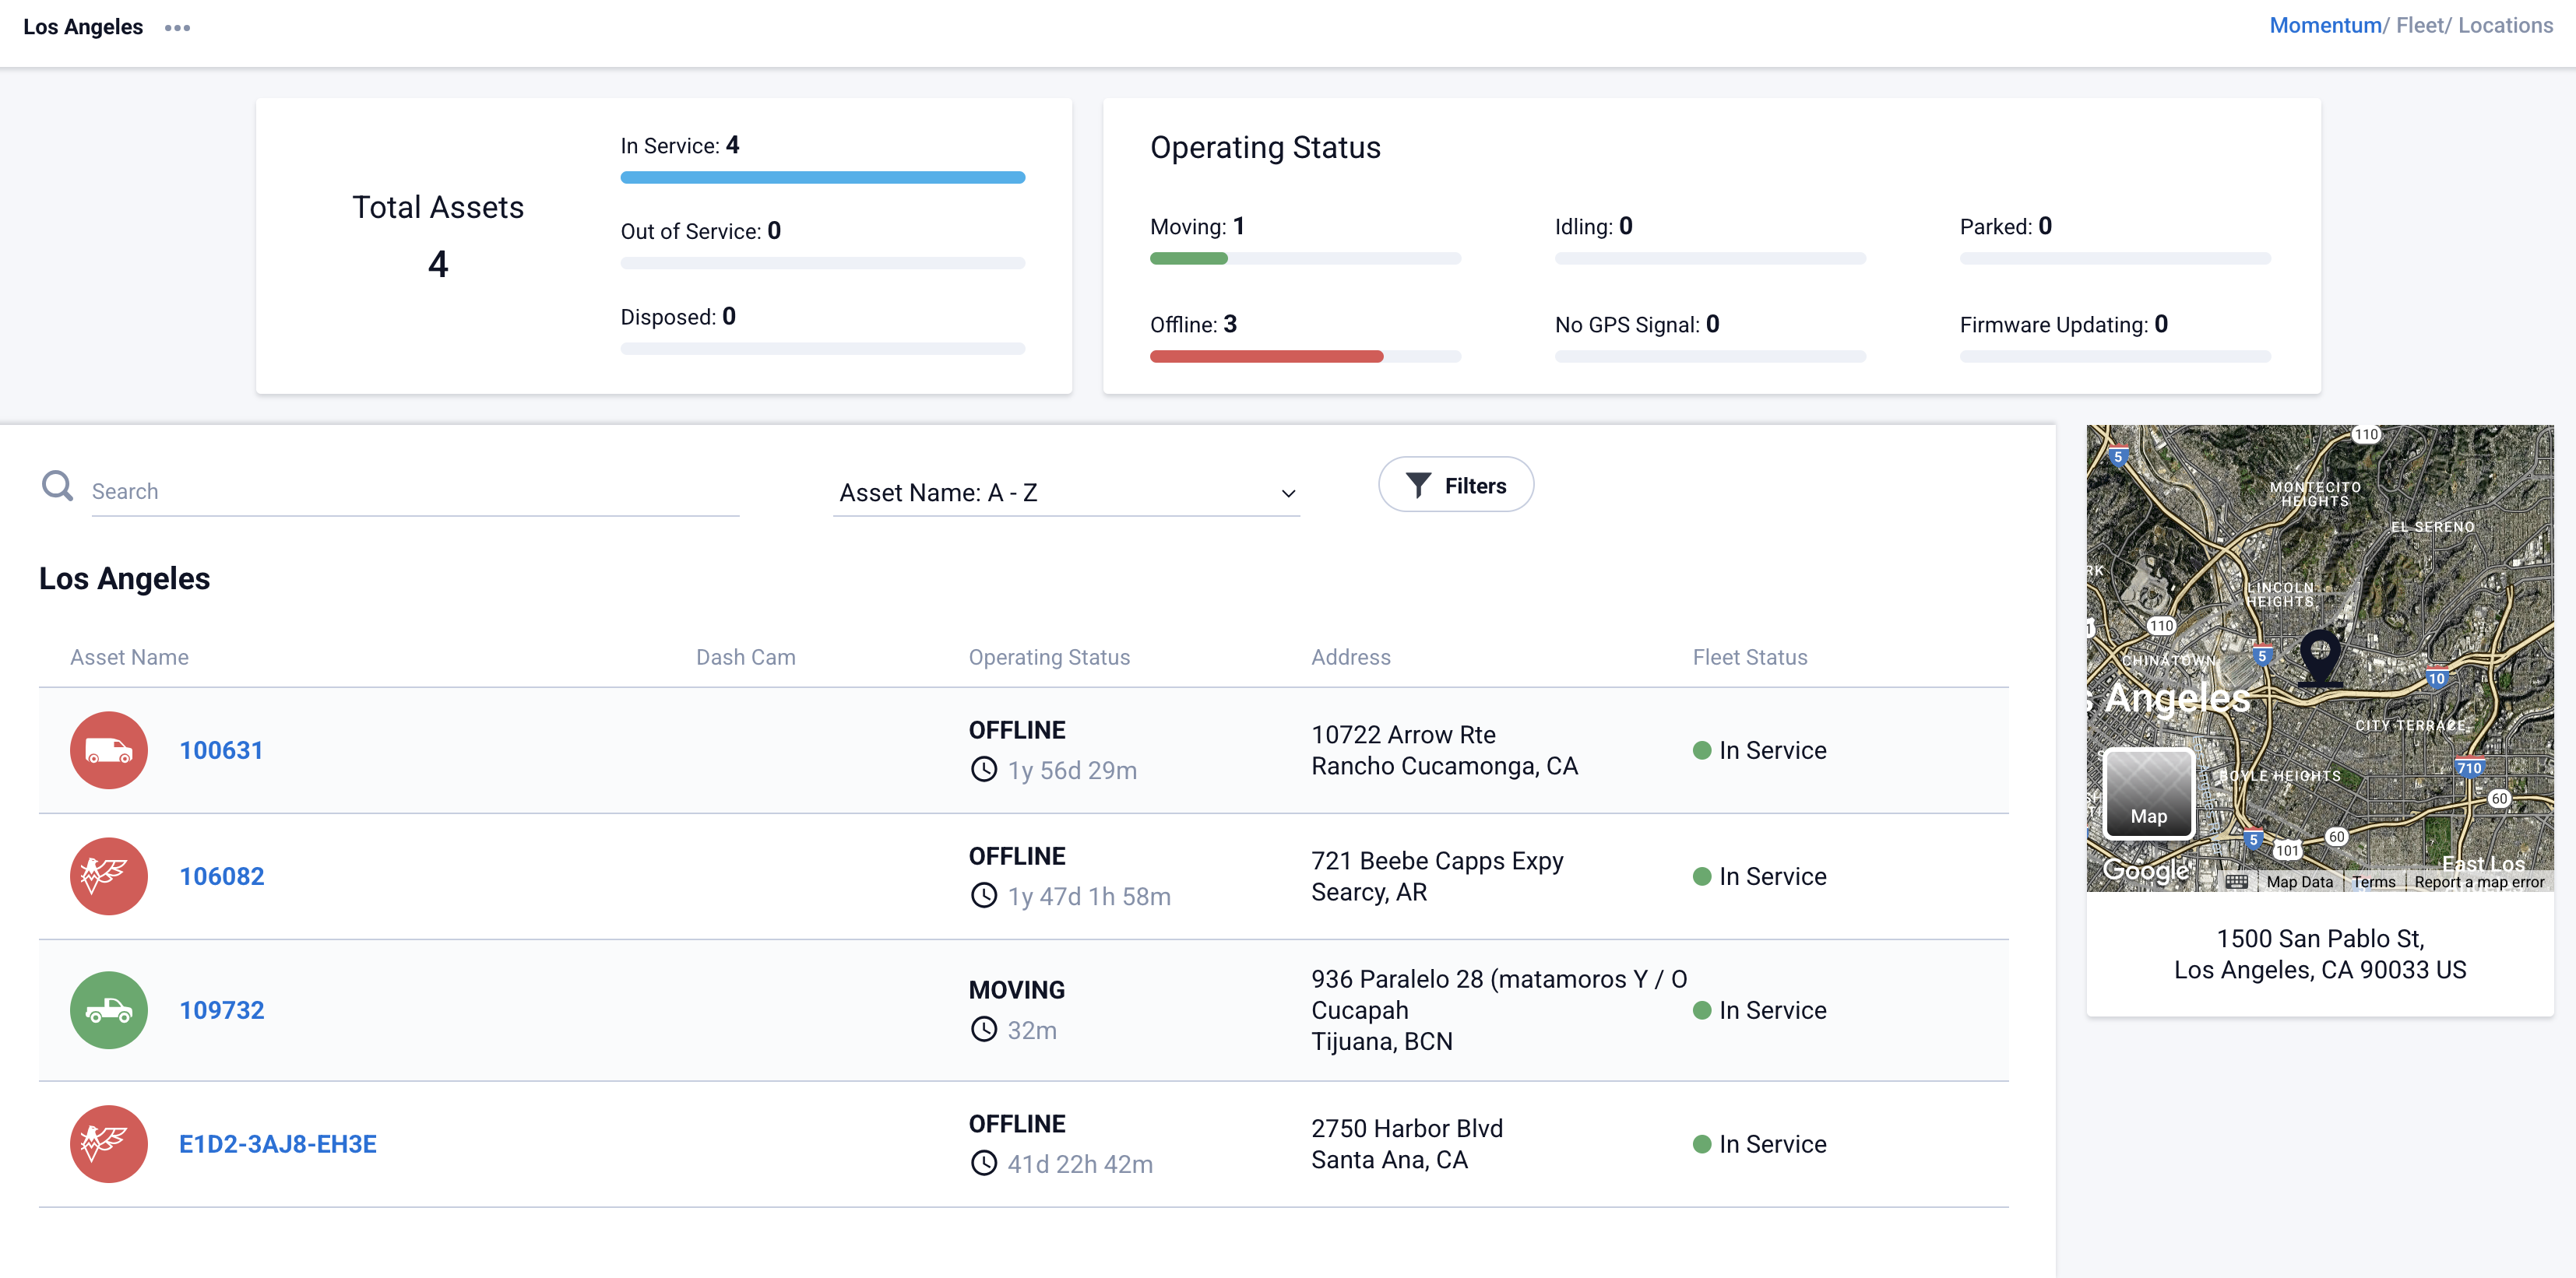Click the eagle icon for asset E1D2-3AJ8-EH3E

coord(108,1143)
